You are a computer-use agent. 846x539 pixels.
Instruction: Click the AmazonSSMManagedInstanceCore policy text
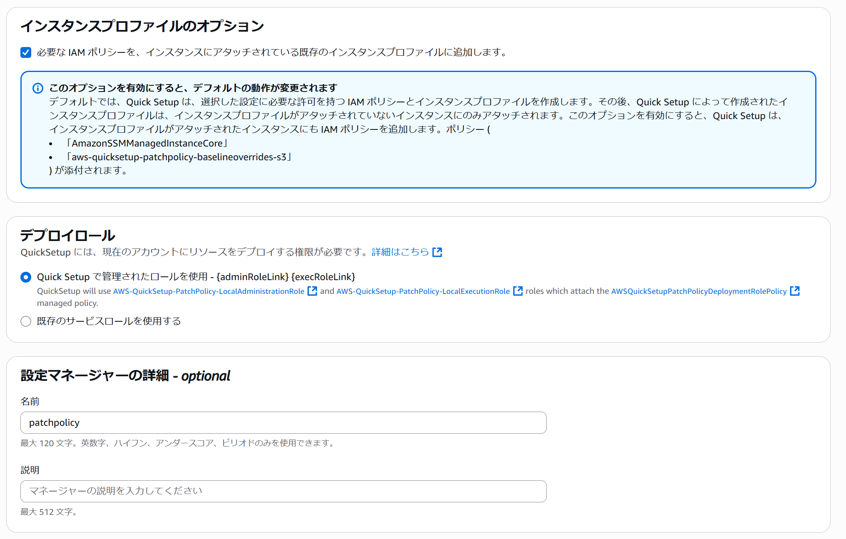tap(147, 144)
